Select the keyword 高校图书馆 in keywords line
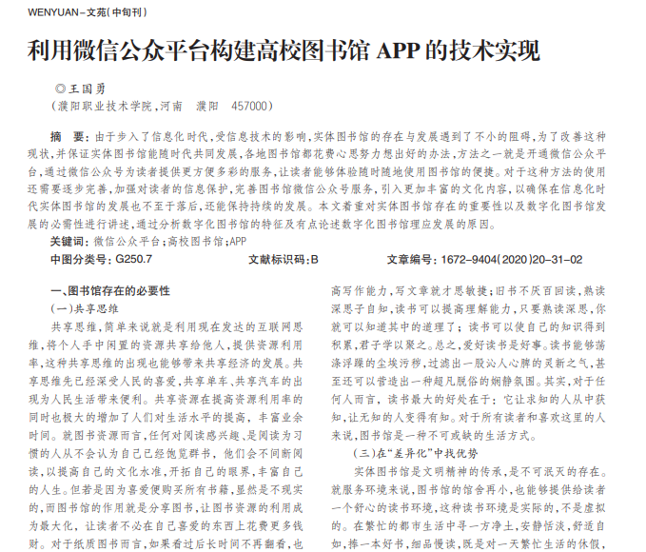Screen dimensions: 646x552 (x=195, y=241)
